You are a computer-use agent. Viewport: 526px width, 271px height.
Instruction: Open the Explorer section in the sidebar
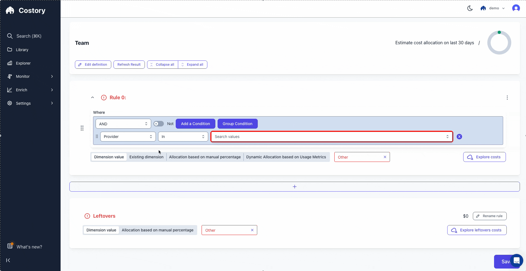coord(23,63)
